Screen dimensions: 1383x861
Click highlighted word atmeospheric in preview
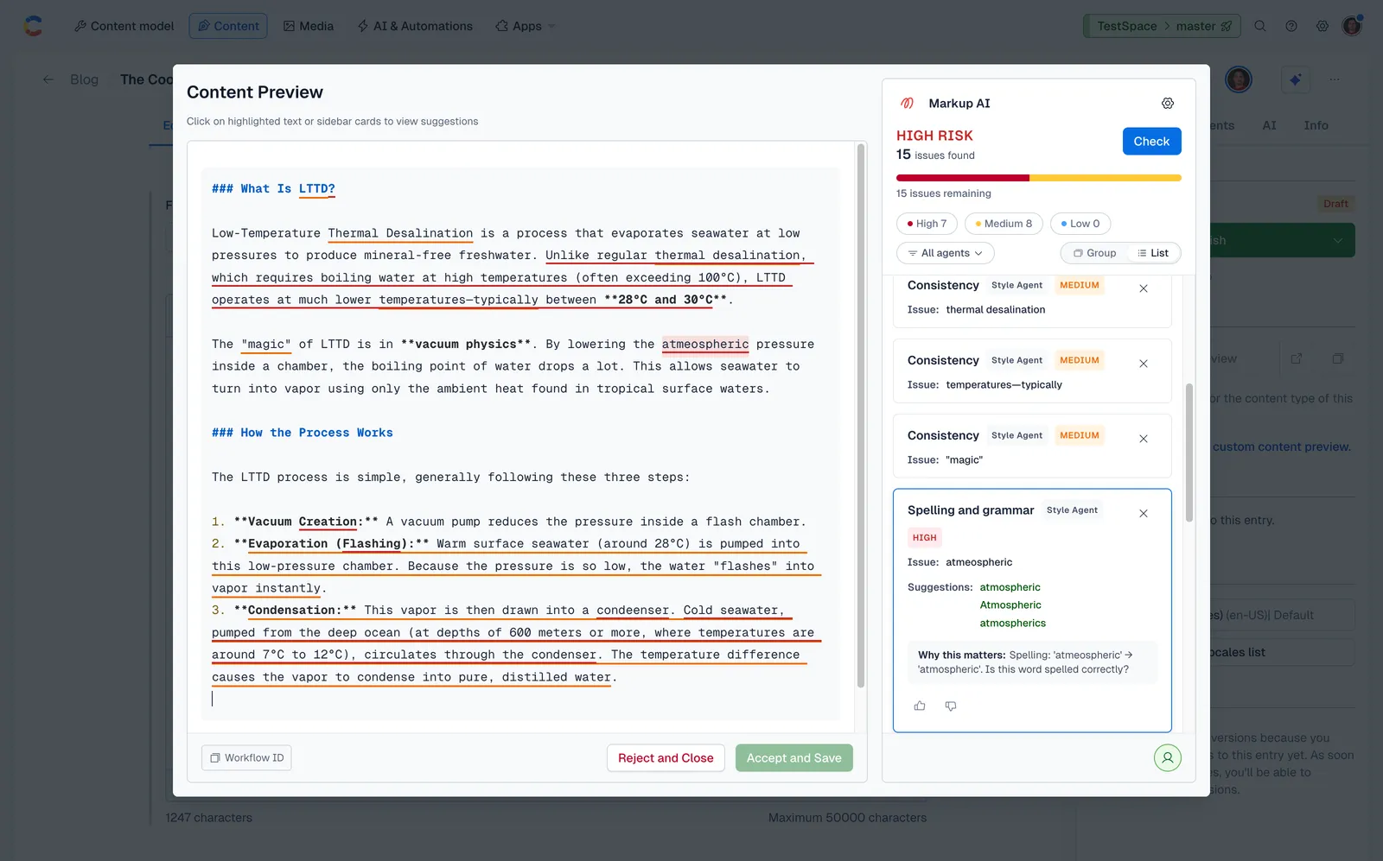click(705, 344)
